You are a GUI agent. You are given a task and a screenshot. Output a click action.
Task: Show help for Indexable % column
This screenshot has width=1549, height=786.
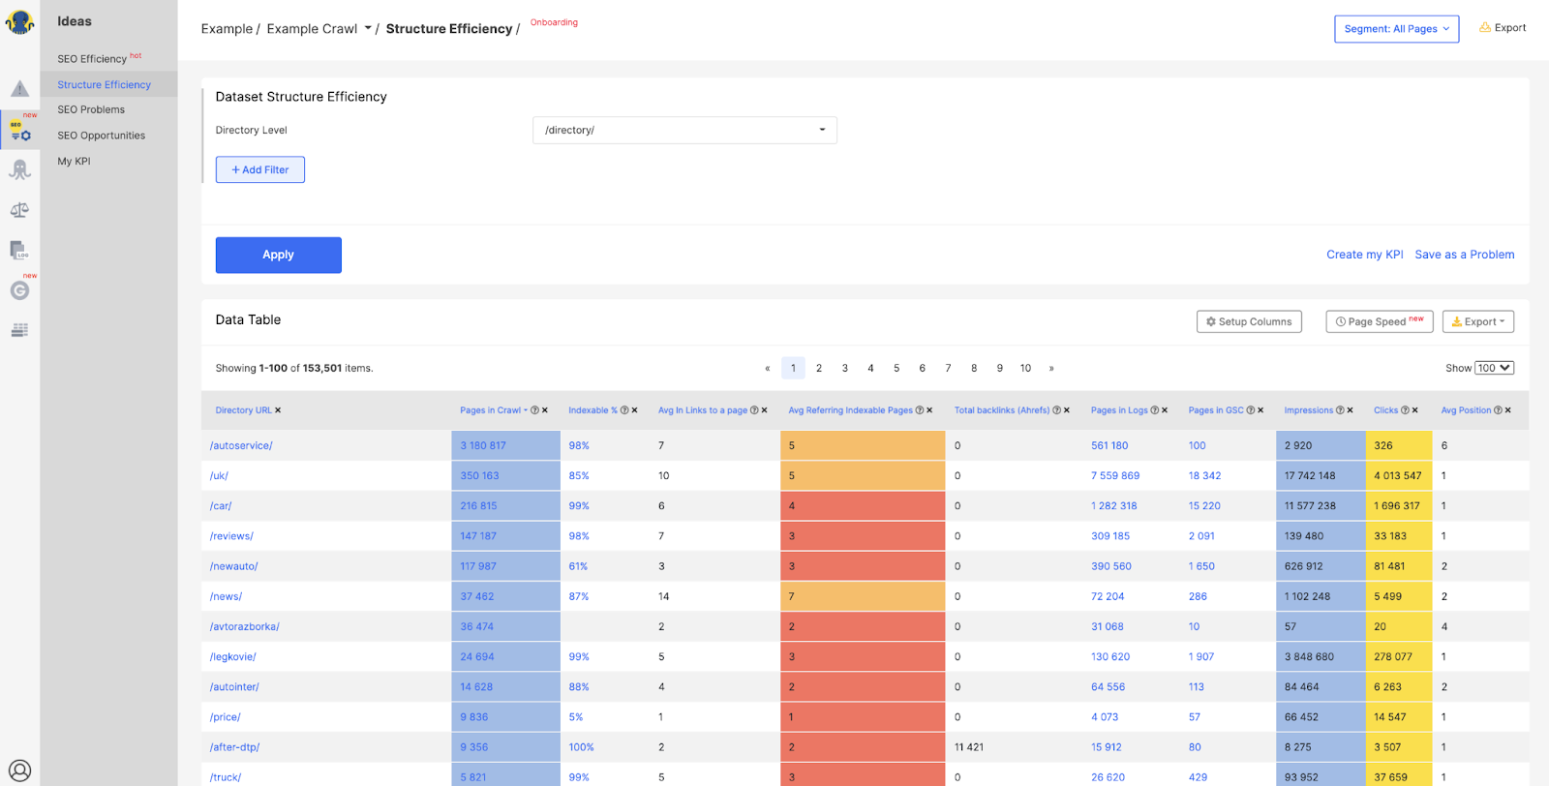coord(624,410)
